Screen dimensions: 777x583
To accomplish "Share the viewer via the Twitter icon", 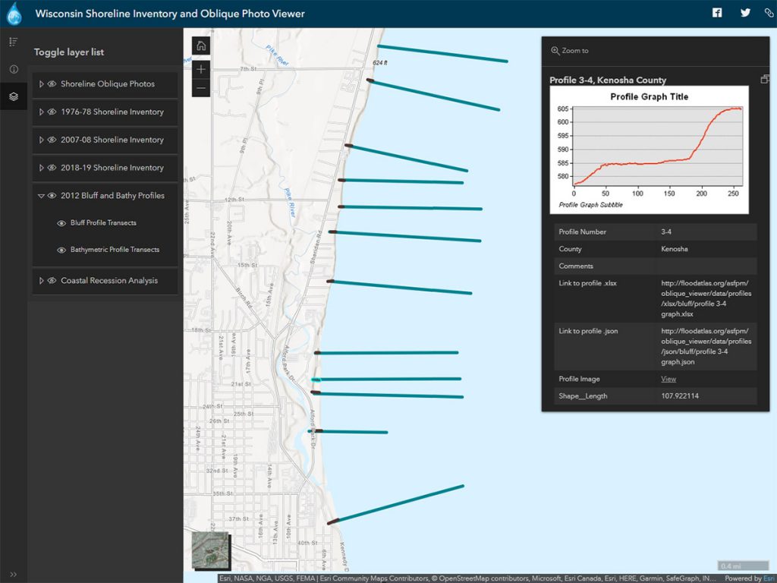I will pos(745,13).
